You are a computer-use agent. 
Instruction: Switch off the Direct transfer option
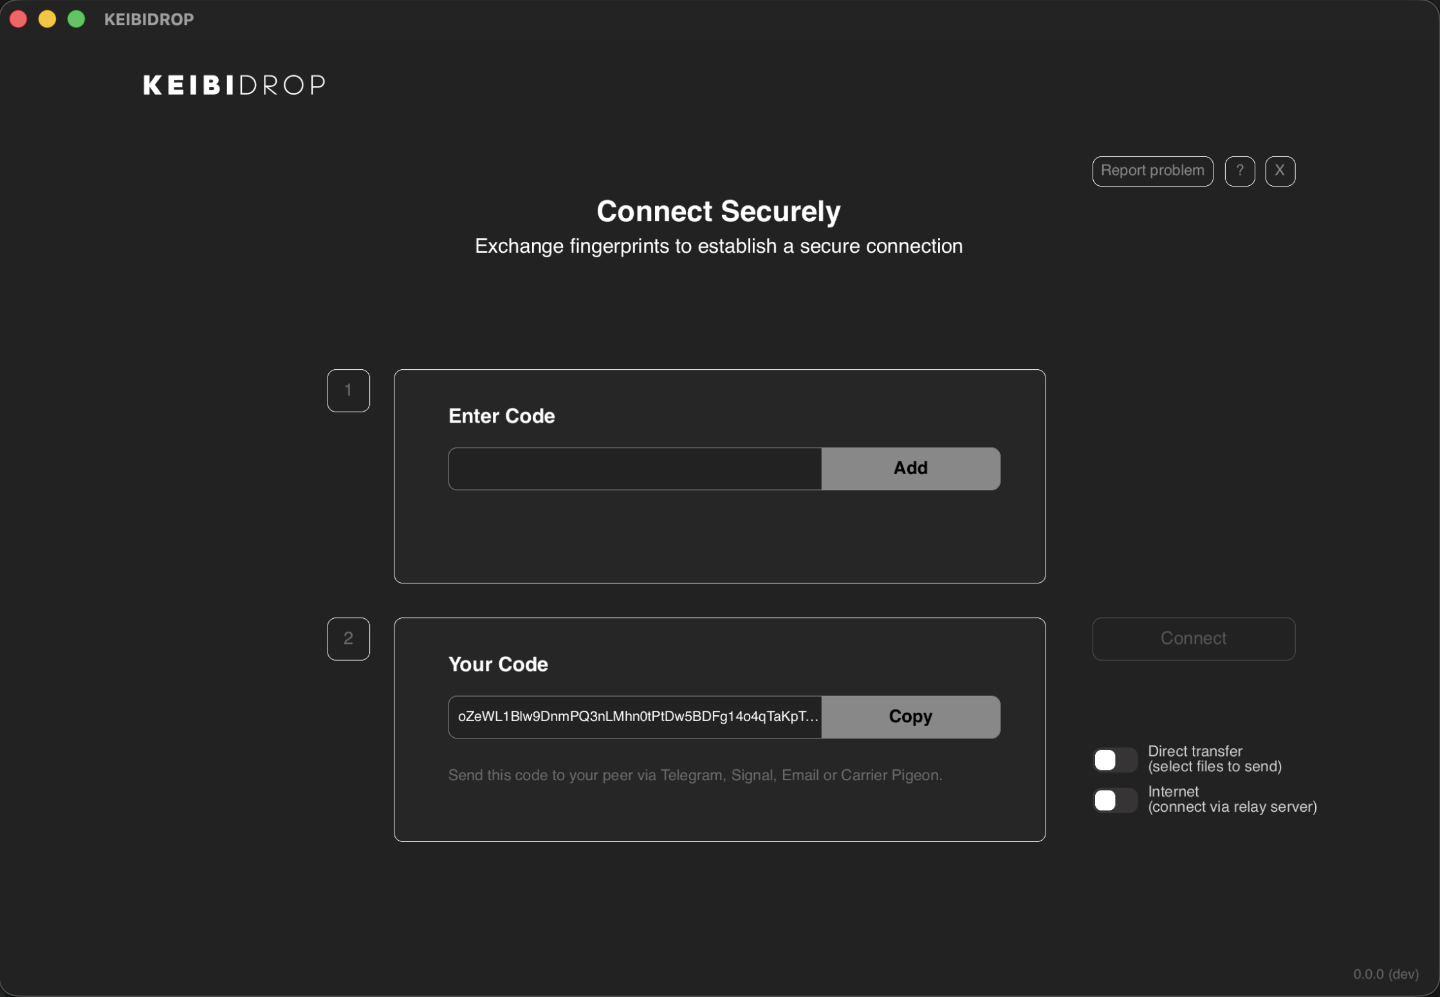coord(1114,760)
